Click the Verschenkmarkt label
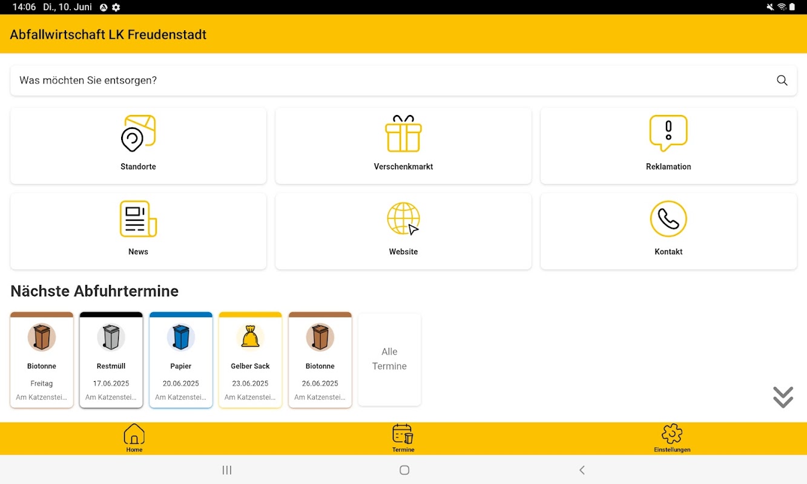Screen dimensions: 807x484 tap(403, 166)
